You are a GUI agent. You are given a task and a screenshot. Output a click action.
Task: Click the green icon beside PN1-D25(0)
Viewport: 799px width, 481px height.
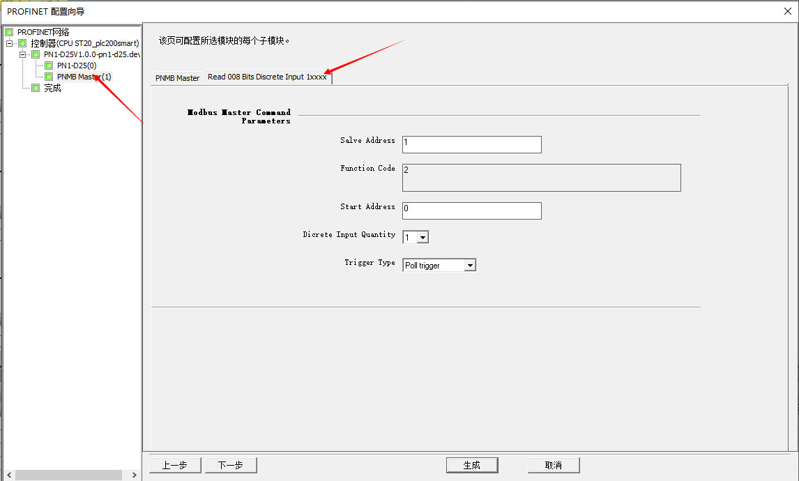coord(49,66)
